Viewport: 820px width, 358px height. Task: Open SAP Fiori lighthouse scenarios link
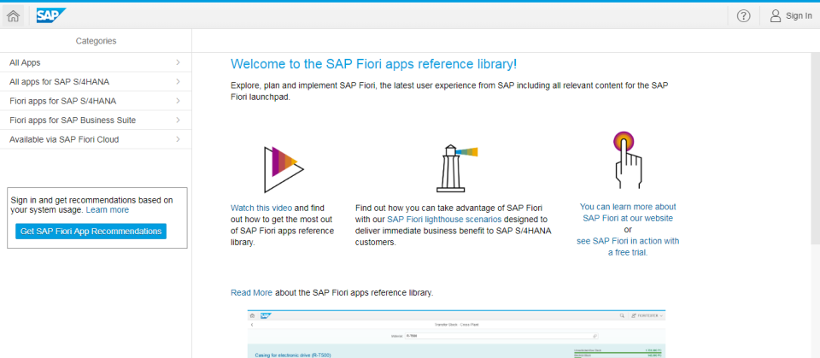point(442,219)
